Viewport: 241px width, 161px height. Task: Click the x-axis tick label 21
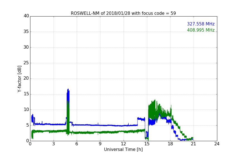pos(194,144)
